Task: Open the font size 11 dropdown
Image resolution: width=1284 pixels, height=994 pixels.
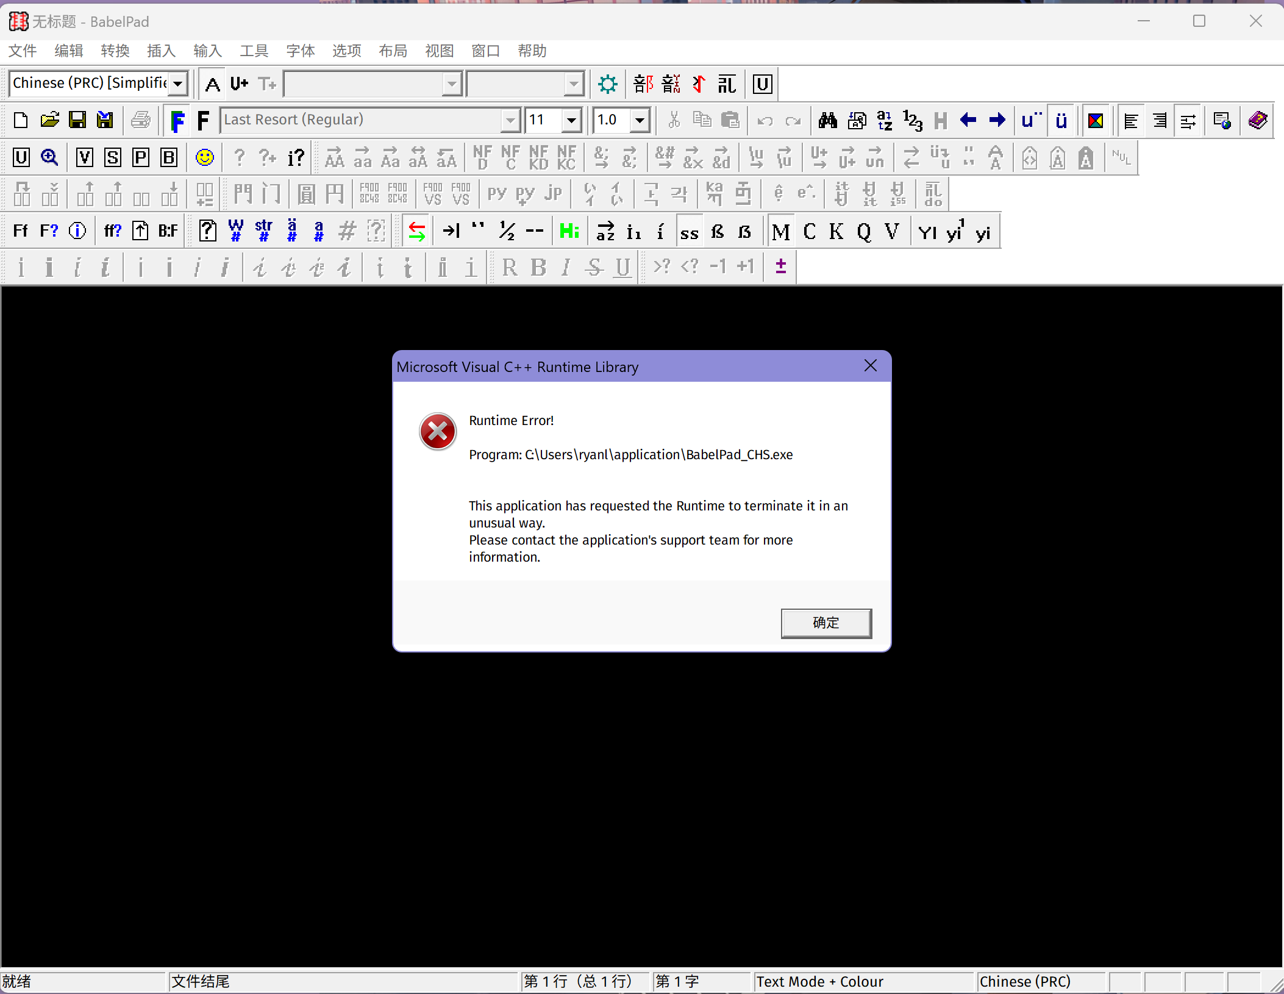Action: click(571, 120)
